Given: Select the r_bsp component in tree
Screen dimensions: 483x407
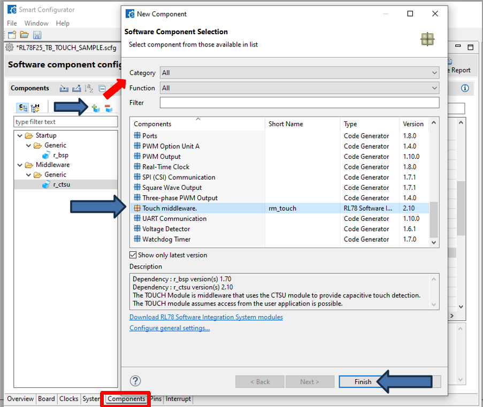Looking at the screenshot, I should click(60, 155).
